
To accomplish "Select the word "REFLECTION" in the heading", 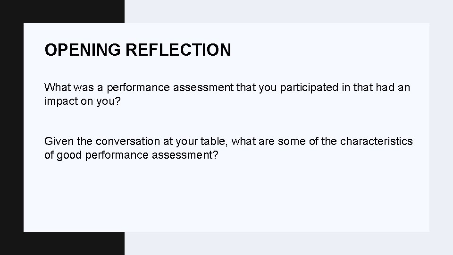I will pyautogui.click(x=178, y=50).
